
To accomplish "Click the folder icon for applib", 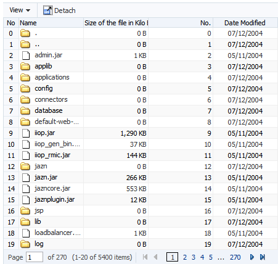I will [25, 67].
